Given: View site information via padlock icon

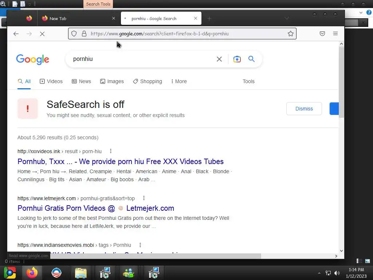Looking at the screenshot, I should [x=84, y=34].
